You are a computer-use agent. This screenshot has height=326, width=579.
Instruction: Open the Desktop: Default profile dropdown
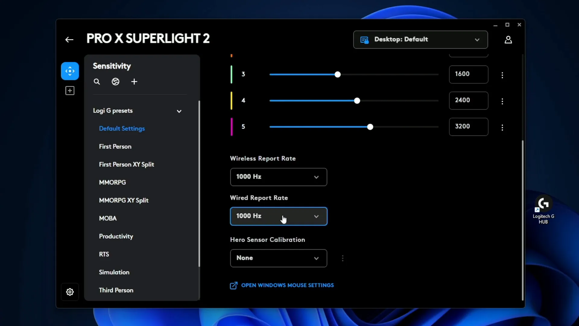420,40
